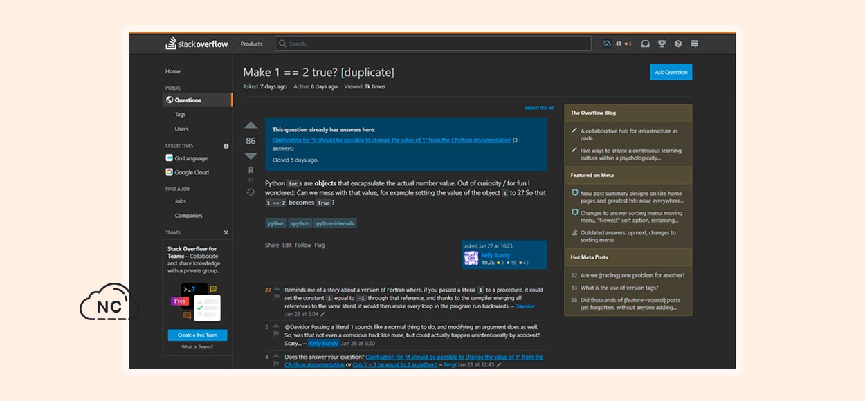Go to Home in the left sidebar

click(173, 71)
